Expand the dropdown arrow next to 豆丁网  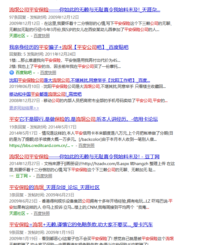[x=30, y=176]
